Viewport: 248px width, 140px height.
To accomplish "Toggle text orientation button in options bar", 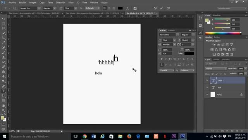I will pos(15,8).
